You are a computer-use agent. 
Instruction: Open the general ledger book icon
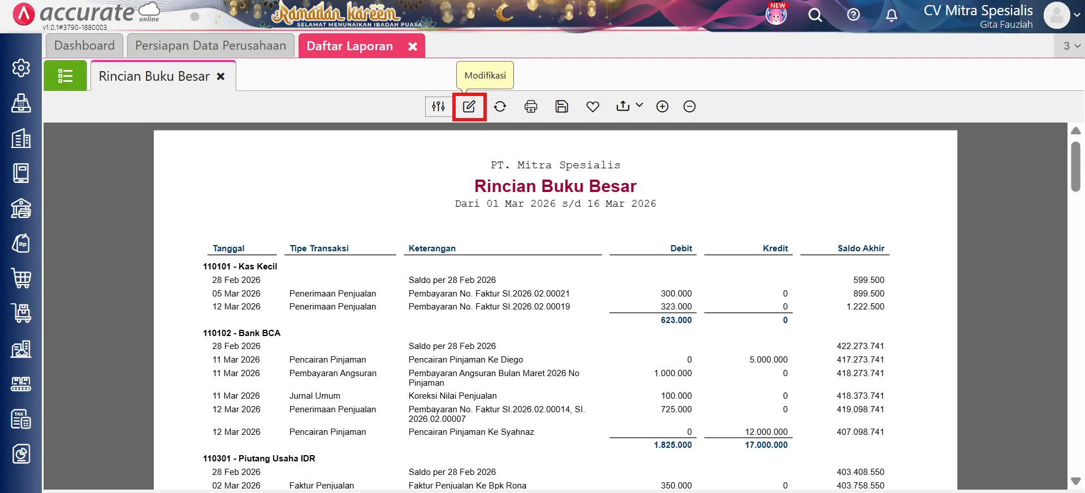21,173
